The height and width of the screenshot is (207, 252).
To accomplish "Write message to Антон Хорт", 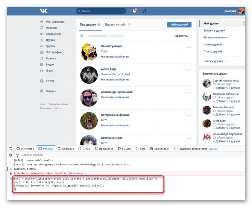I will 115,79.
